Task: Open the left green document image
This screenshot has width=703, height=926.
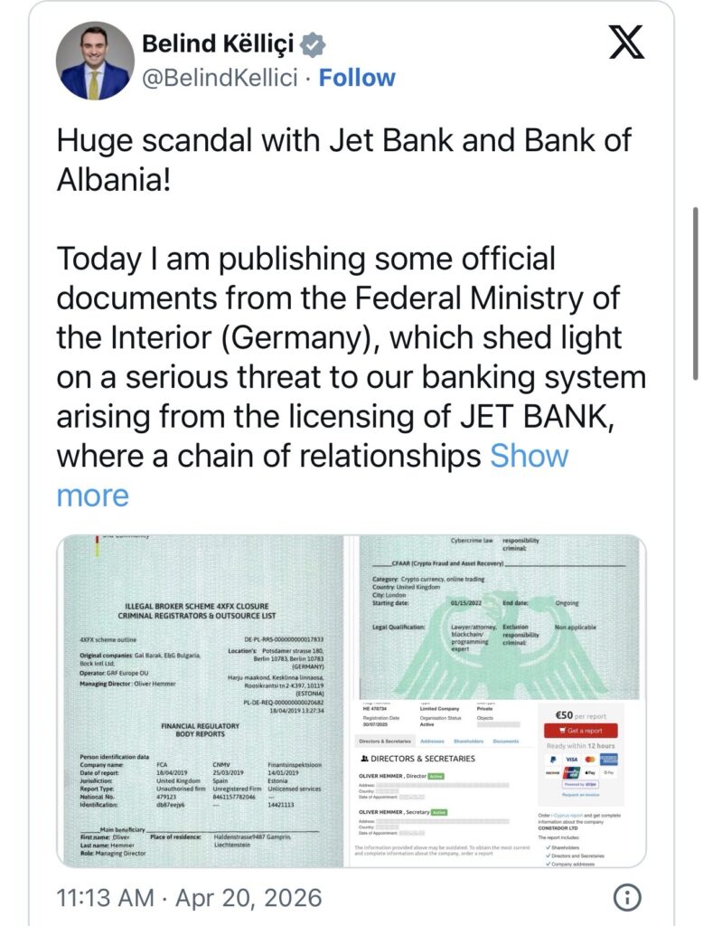Action: pyautogui.click(x=201, y=701)
